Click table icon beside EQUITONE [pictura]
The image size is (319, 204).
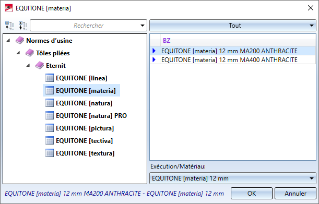tap(50, 128)
